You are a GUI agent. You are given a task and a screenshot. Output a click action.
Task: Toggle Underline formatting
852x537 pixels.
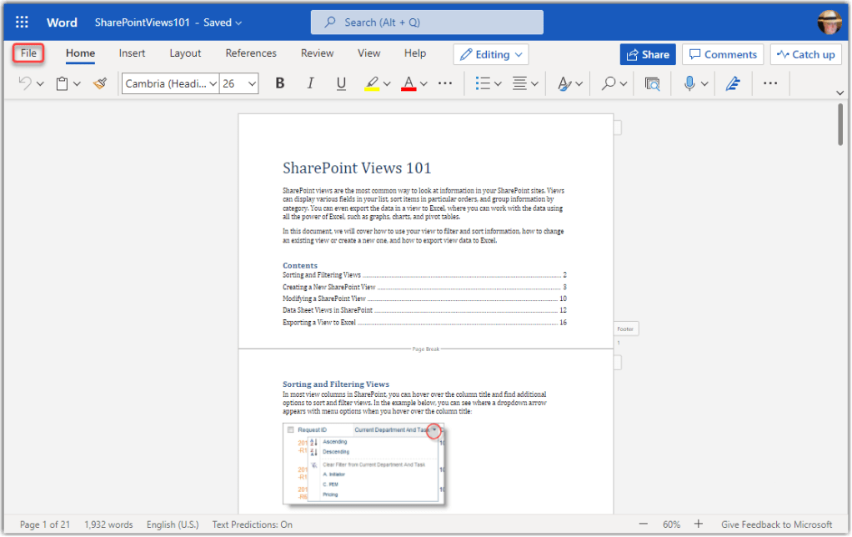[341, 83]
